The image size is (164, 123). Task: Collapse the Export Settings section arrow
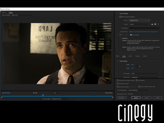point(118,14)
